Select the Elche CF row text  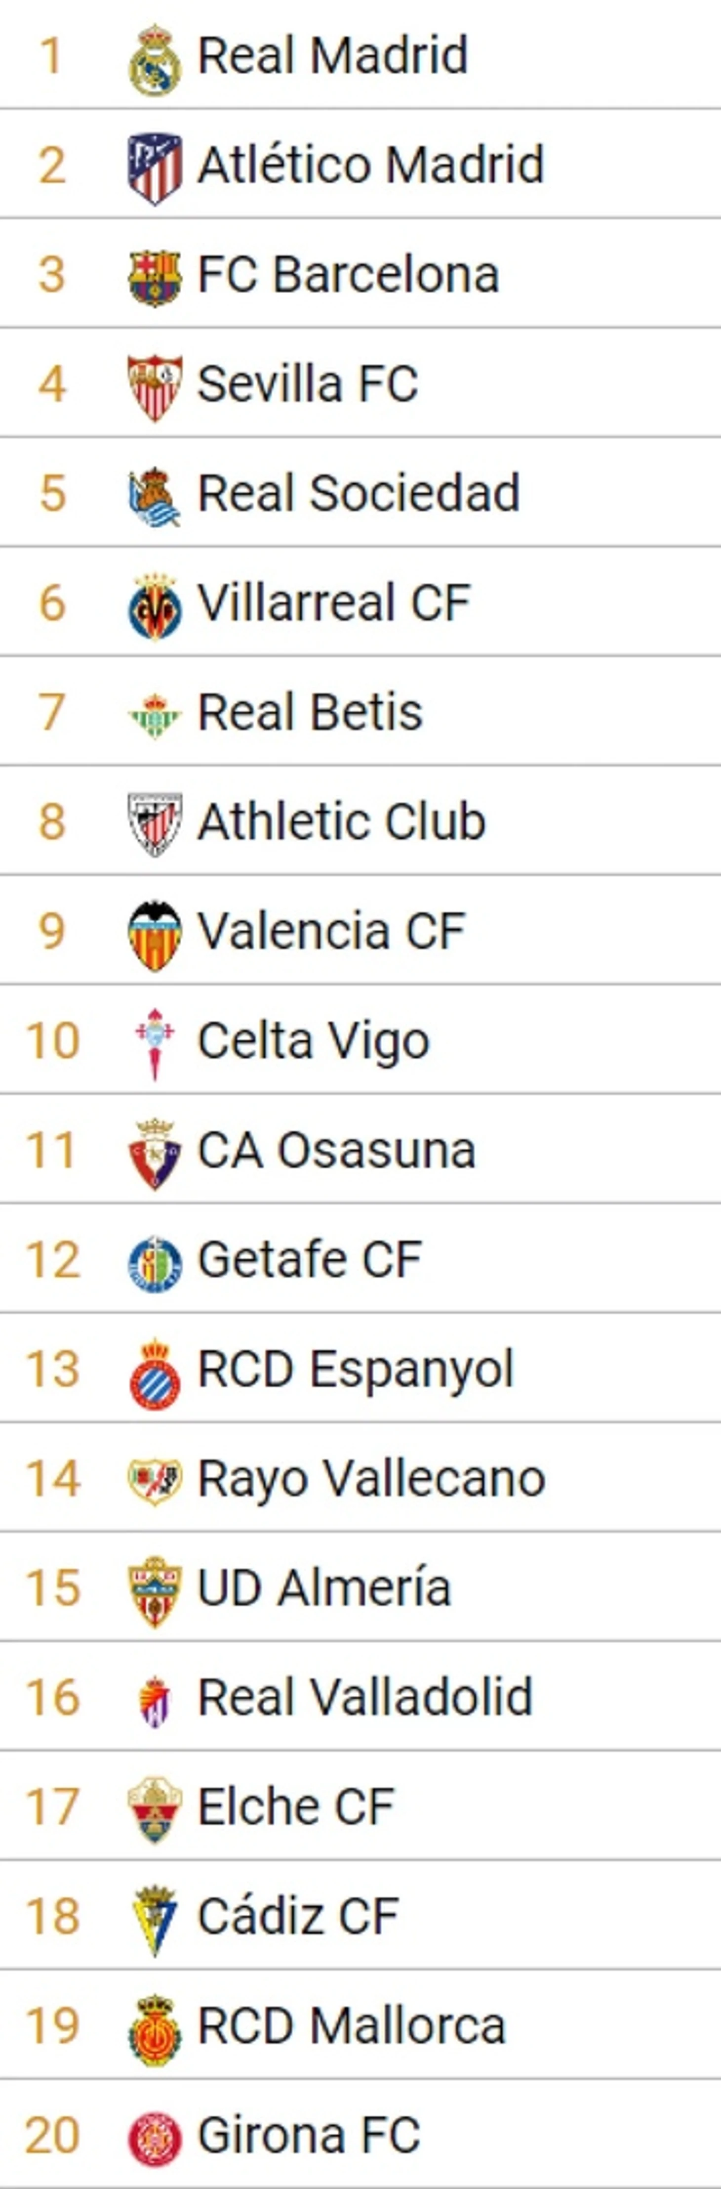click(296, 1806)
